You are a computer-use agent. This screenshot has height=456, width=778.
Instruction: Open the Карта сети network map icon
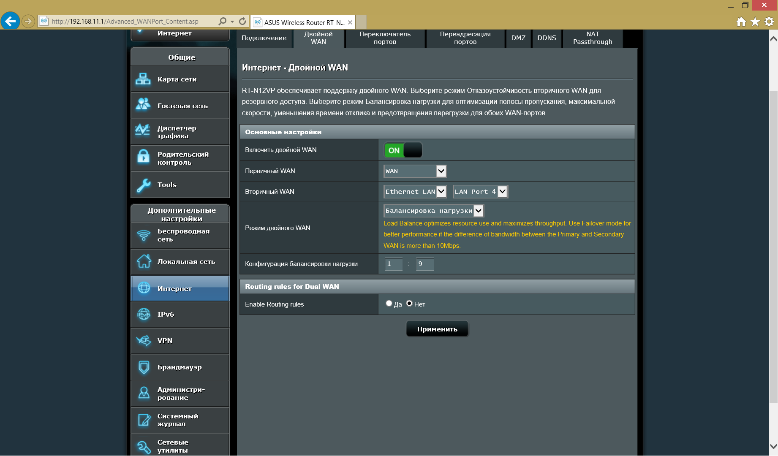point(143,79)
